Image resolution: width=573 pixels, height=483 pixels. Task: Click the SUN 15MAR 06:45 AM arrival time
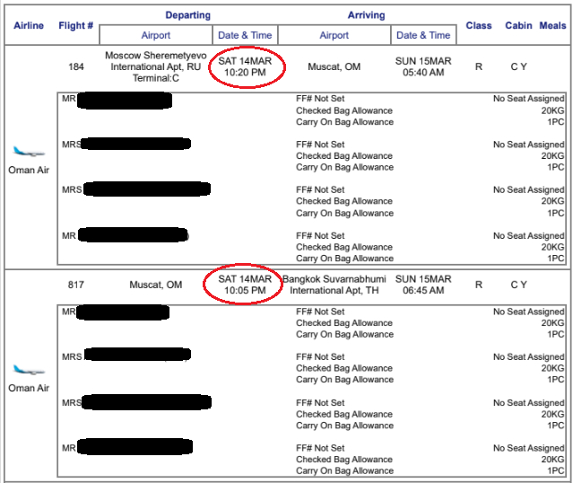coord(423,285)
